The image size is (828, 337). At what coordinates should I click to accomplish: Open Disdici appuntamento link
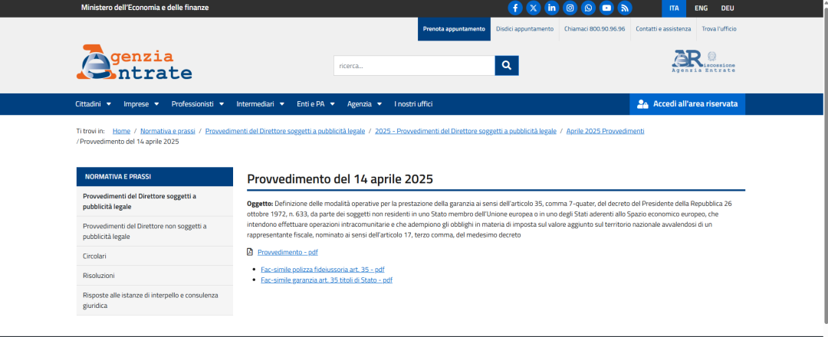click(525, 29)
